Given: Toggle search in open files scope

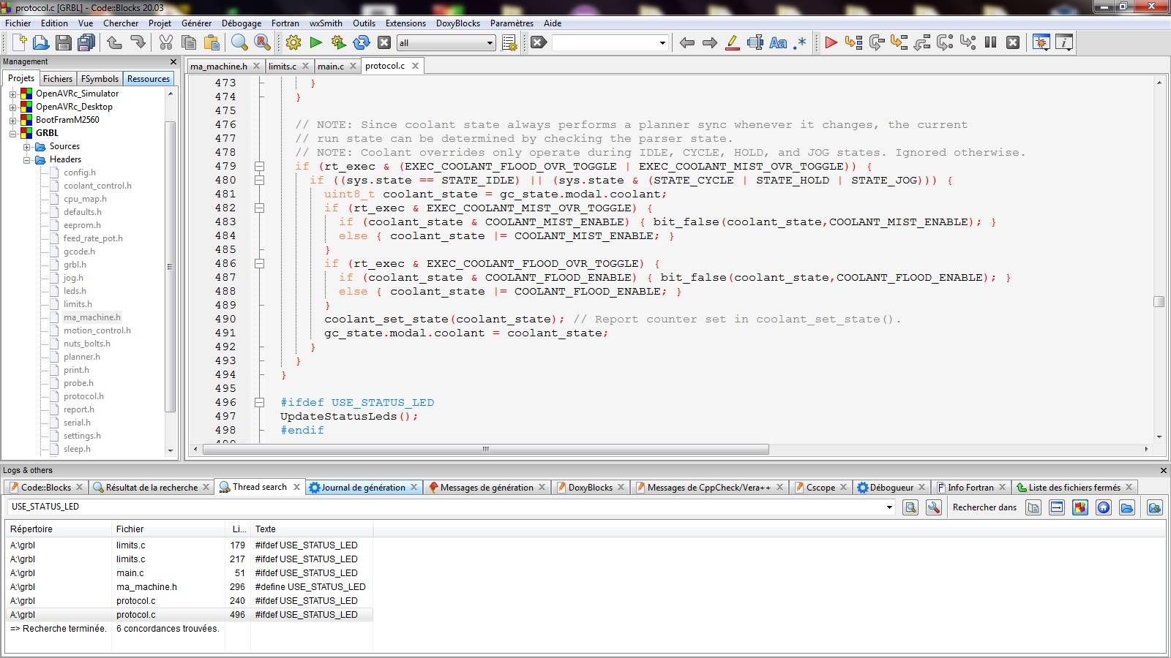Looking at the screenshot, I should pos(1033,507).
